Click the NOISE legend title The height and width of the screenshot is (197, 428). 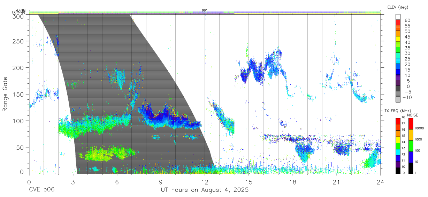(413, 115)
